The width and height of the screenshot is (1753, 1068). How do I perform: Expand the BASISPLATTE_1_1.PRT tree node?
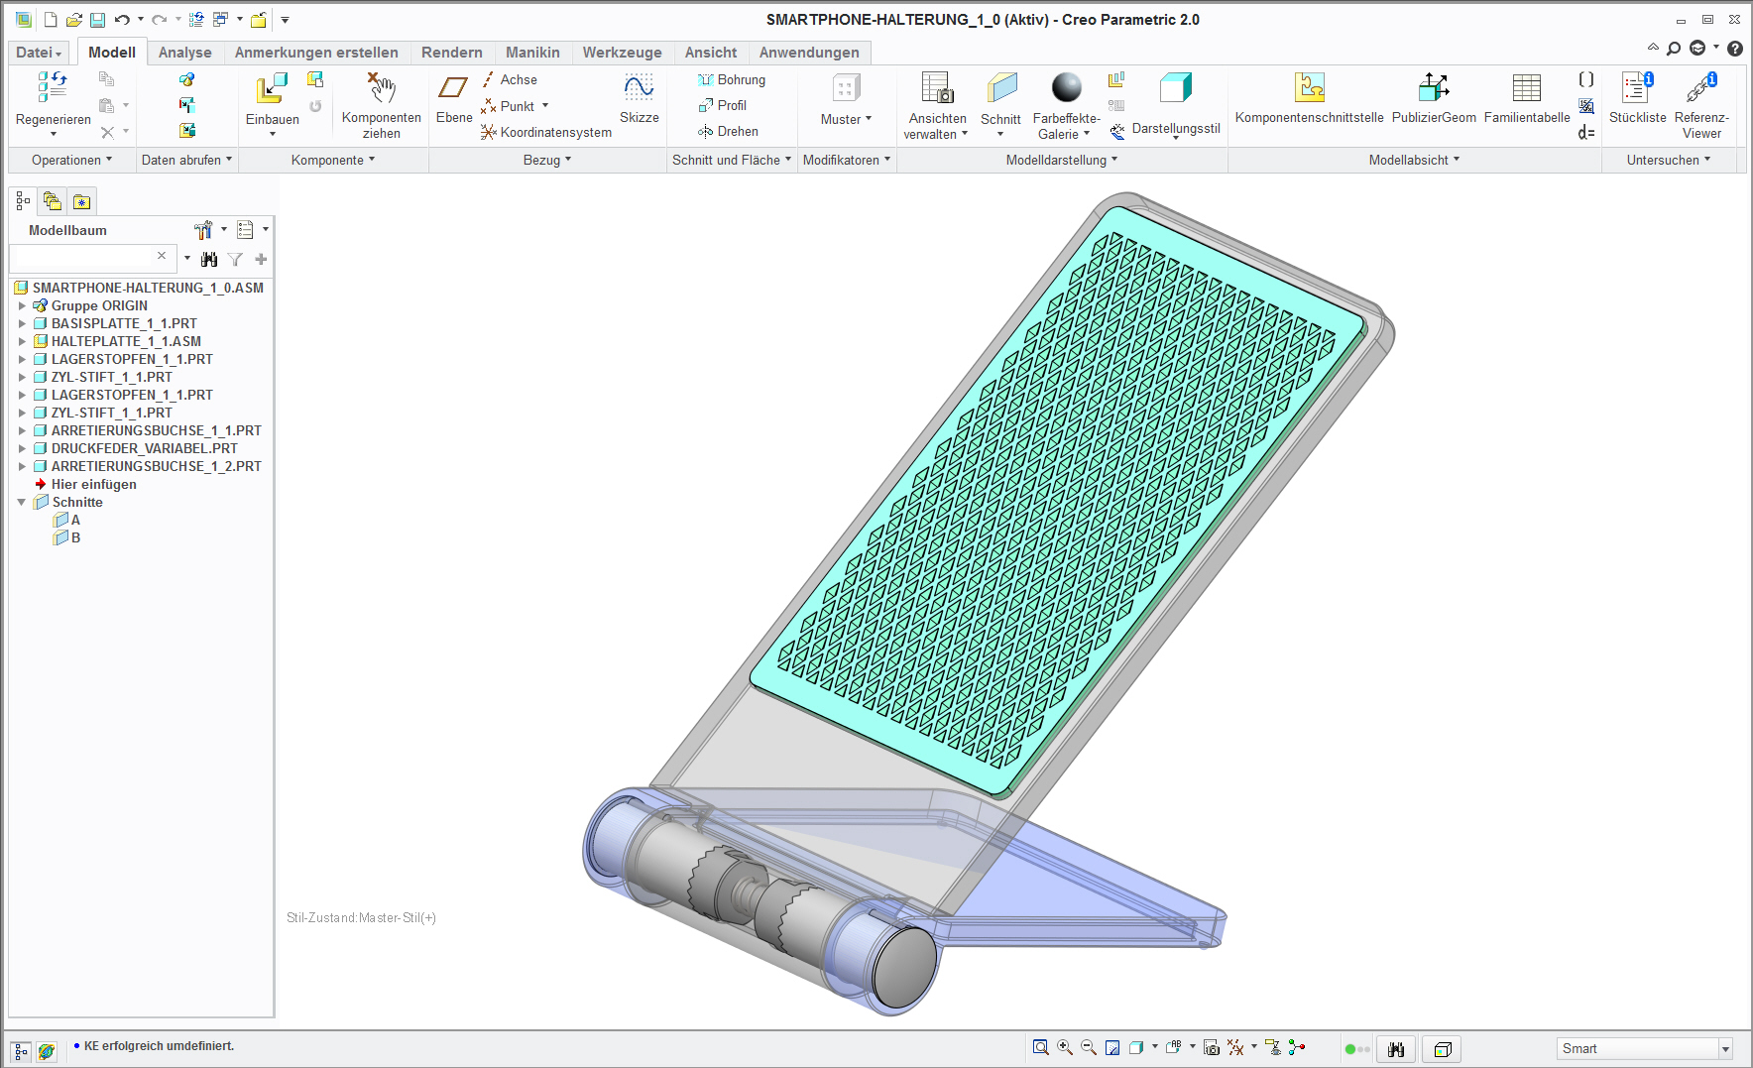22,323
